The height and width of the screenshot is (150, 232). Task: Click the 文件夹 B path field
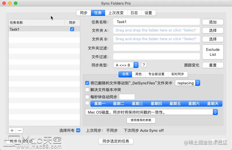tap(156, 39)
